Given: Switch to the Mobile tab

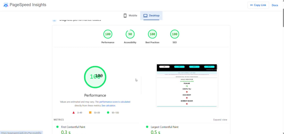Looking at the screenshot, I should [x=130, y=16].
